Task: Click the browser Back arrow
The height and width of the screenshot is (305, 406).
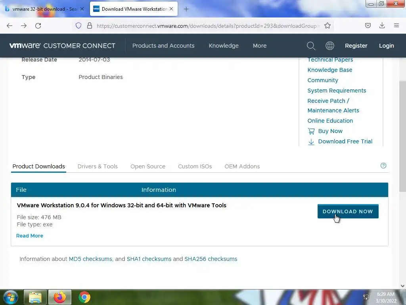Action: pos(10,26)
